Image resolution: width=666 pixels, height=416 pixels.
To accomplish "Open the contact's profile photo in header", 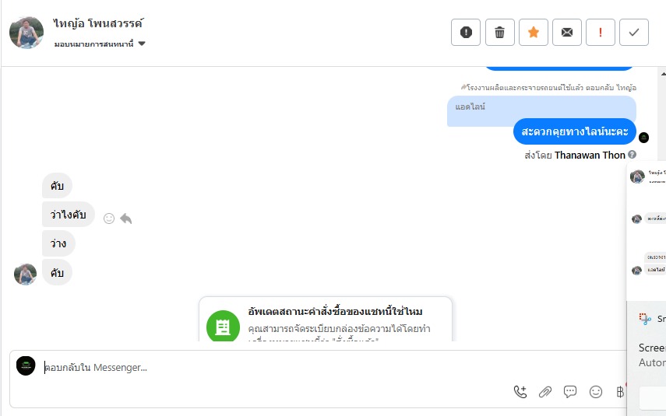I will (26, 32).
